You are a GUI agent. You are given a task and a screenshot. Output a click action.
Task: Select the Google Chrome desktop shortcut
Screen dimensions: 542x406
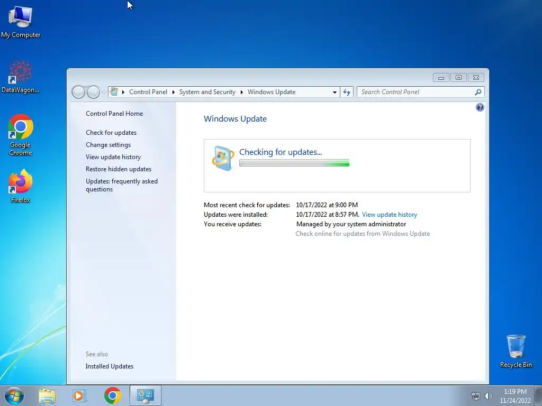(21, 135)
